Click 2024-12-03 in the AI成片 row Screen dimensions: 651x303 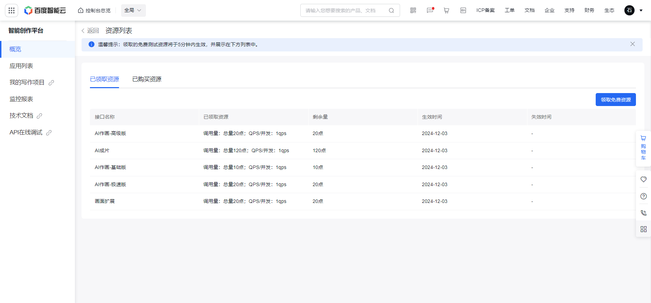click(x=434, y=151)
